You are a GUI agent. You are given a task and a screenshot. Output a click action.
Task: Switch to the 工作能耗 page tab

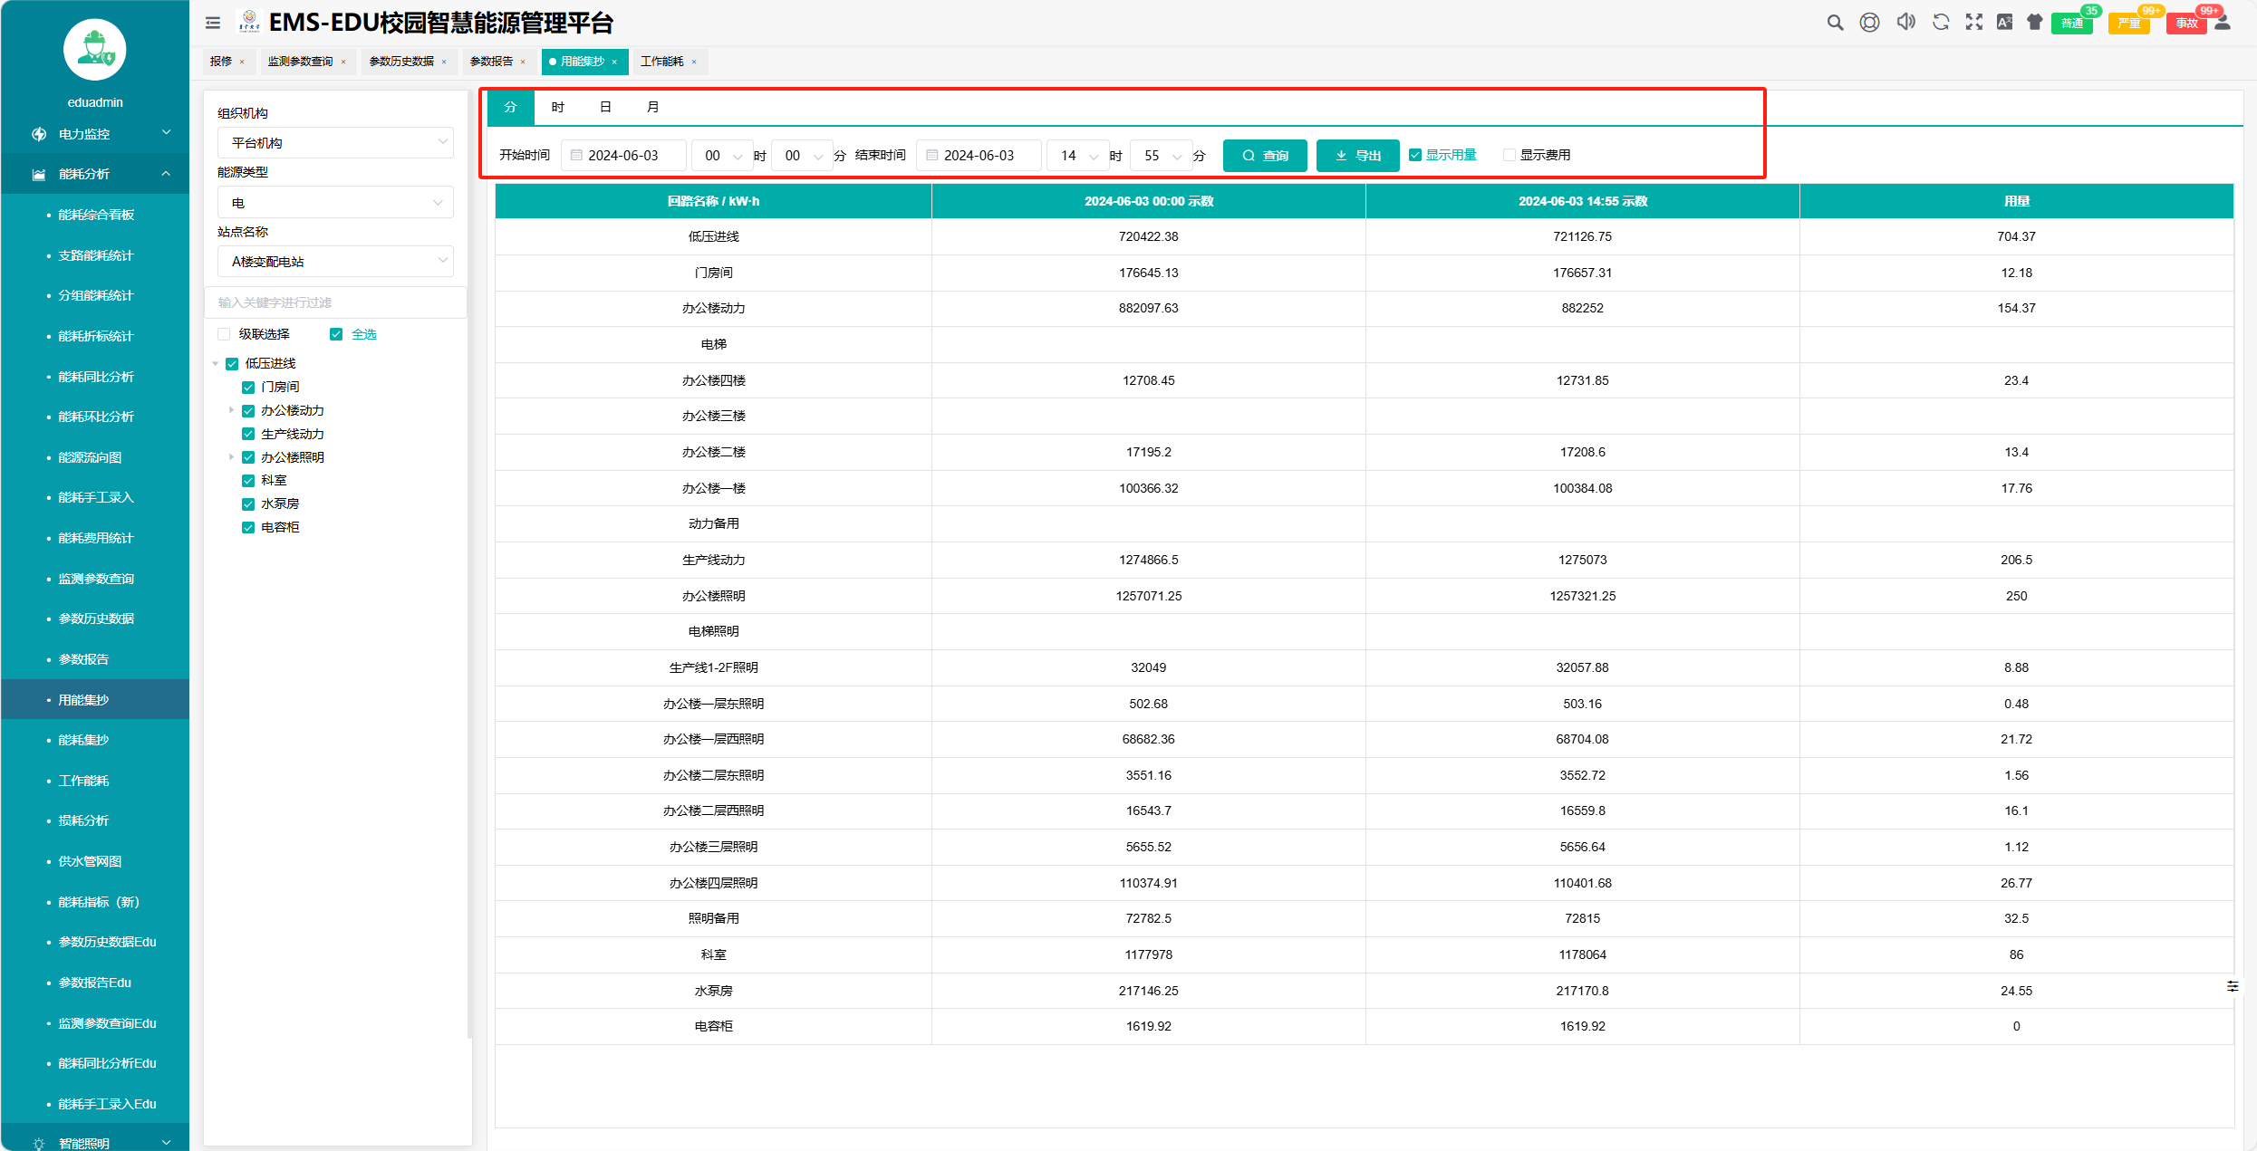tap(662, 62)
